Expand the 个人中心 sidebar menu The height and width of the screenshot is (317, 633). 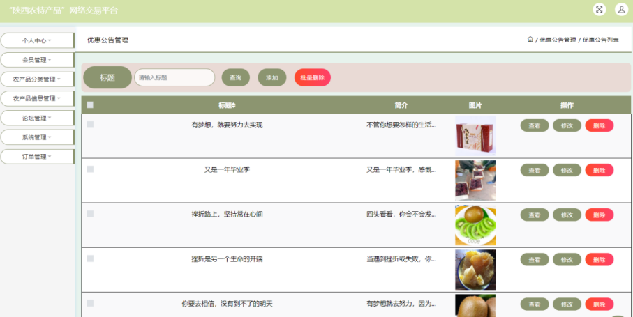(x=37, y=40)
